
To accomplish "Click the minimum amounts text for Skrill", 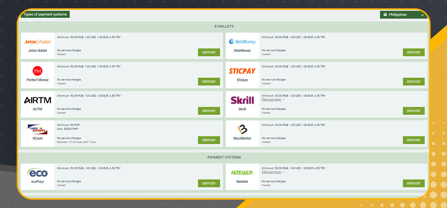I will pyautogui.click(x=294, y=96).
